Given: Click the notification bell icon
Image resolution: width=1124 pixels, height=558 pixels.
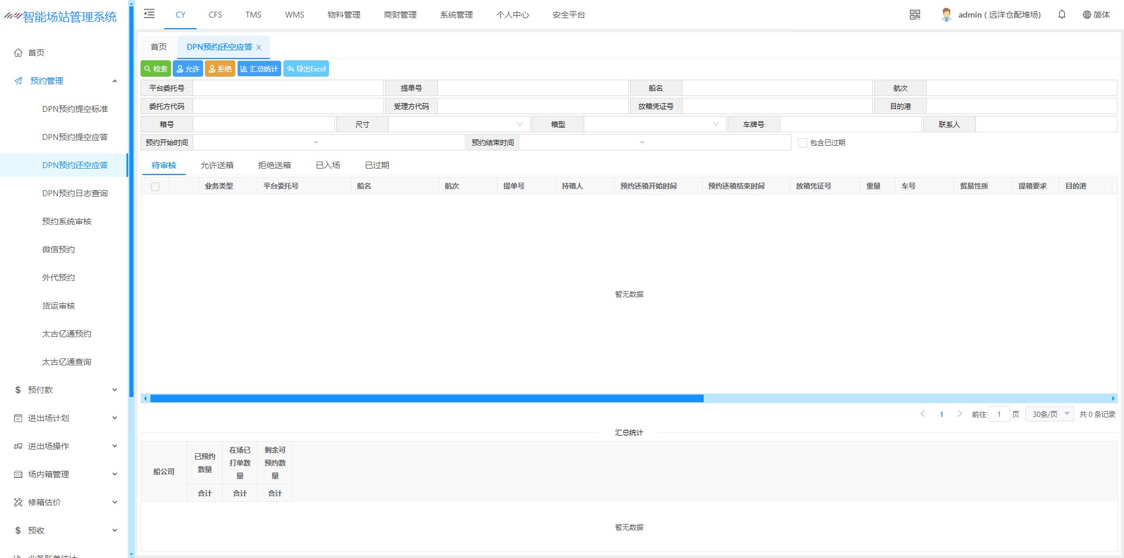Looking at the screenshot, I should point(1061,15).
